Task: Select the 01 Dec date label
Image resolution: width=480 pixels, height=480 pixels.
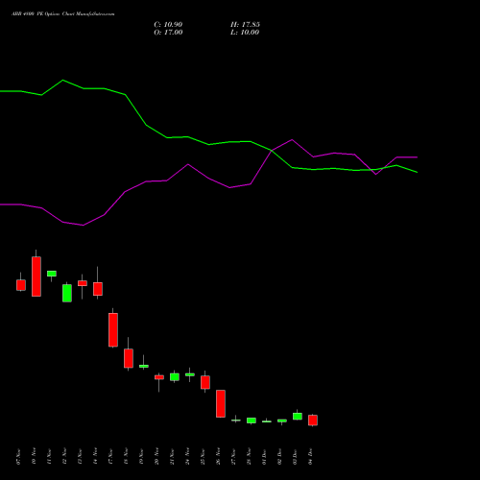Action: coord(264,457)
